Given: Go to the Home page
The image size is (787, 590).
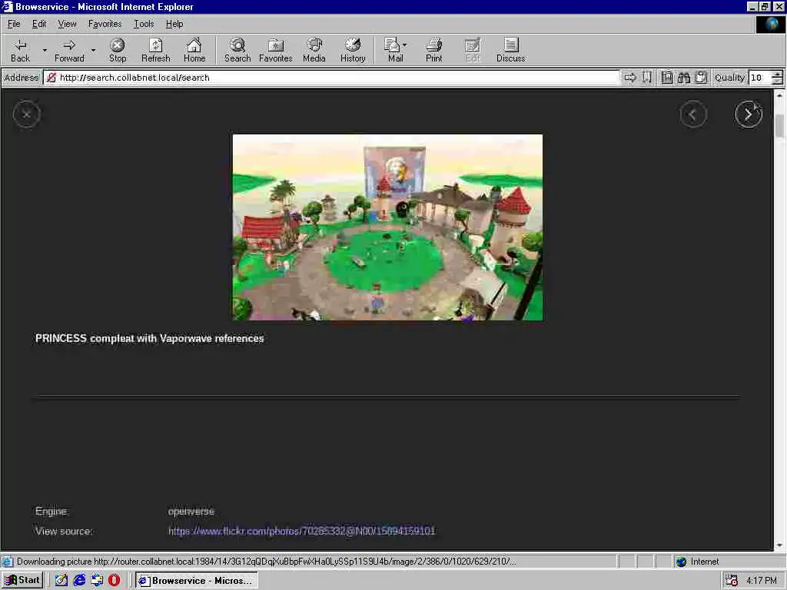Looking at the screenshot, I should (194, 50).
